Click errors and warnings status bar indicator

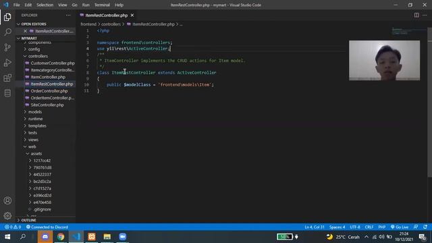click(x=13, y=227)
